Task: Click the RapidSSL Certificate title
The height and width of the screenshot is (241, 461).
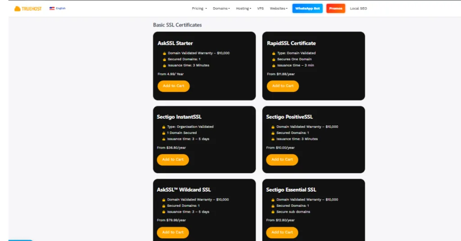Action: (x=291, y=43)
